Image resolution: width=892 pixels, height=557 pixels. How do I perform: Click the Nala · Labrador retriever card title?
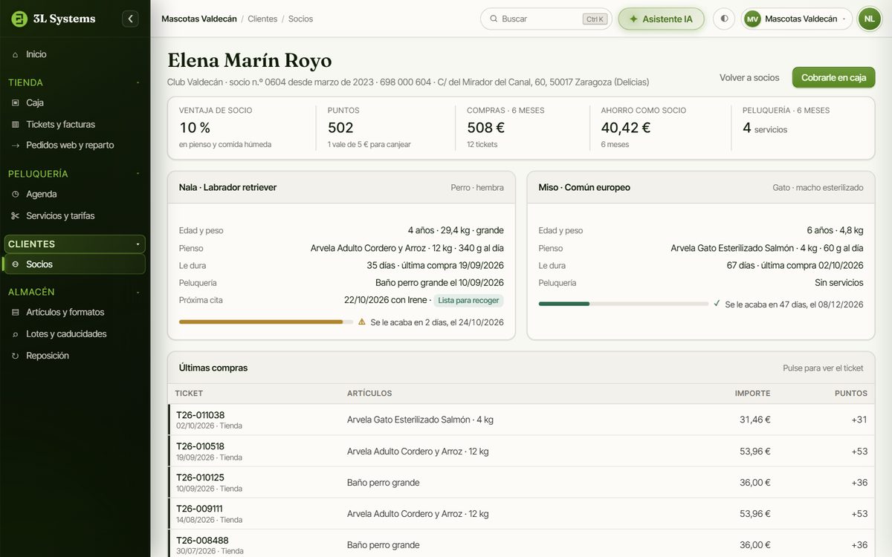227,187
